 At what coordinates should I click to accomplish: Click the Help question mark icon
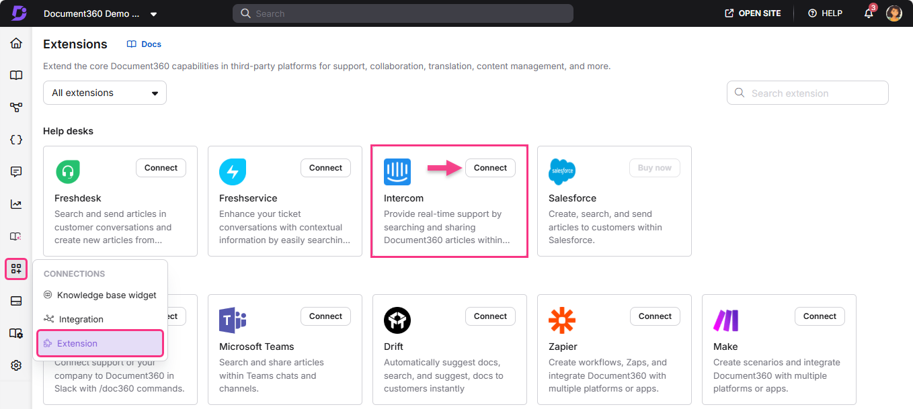812,13
